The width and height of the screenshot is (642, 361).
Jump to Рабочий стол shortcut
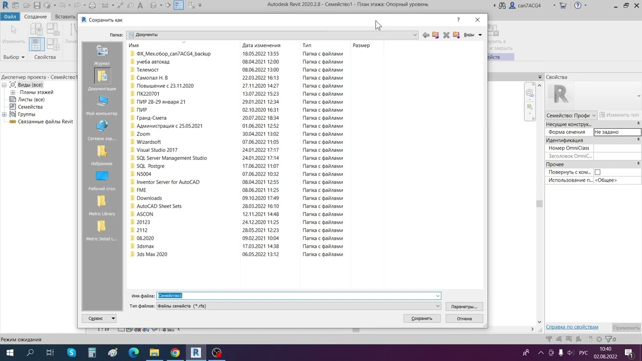pos(102,180)
